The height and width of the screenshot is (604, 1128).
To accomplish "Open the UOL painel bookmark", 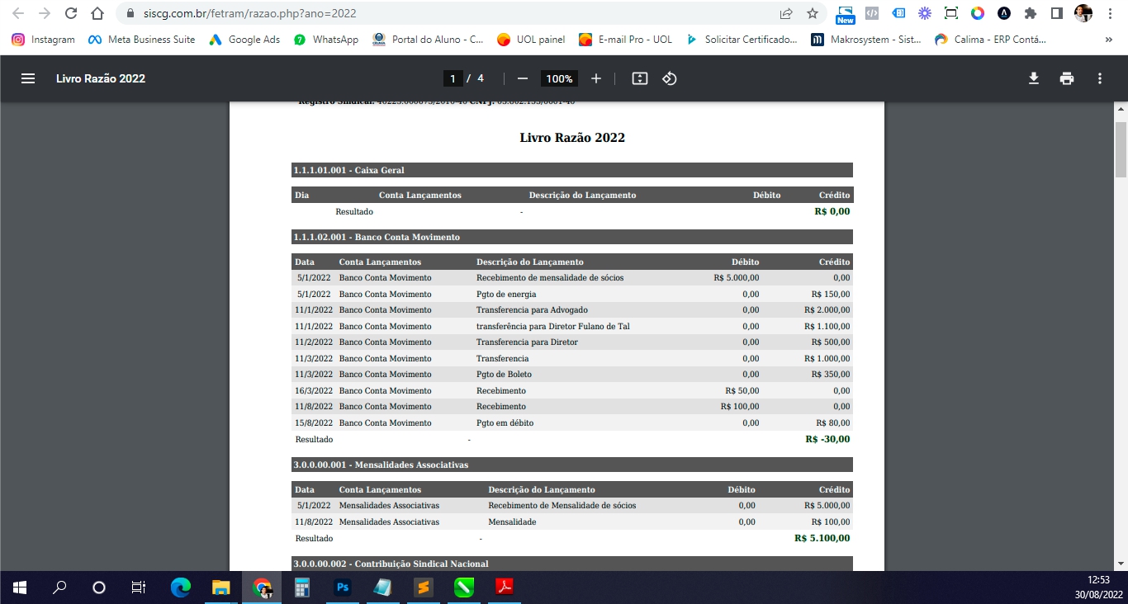I will (531, 39).
